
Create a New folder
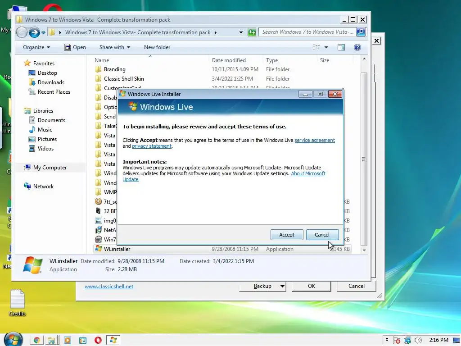coord(157,47)
